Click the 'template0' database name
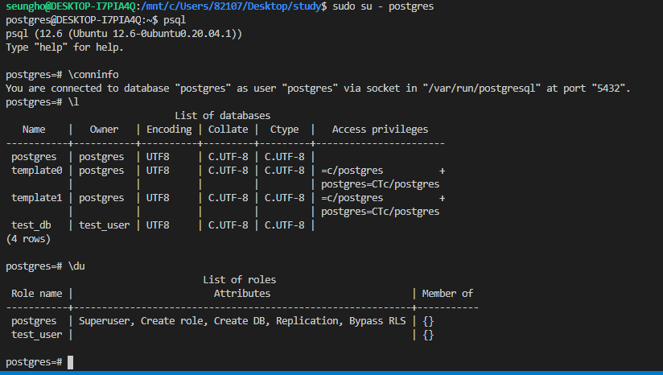Screen dimensions: 663x375 click(x=37, y=171)
